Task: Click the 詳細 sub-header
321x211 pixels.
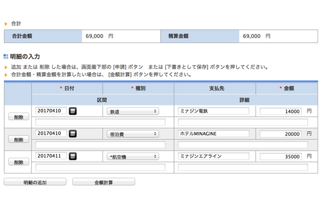Action: [246, 100]
